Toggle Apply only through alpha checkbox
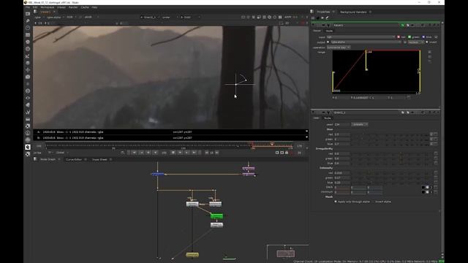 tap(336, 202)
